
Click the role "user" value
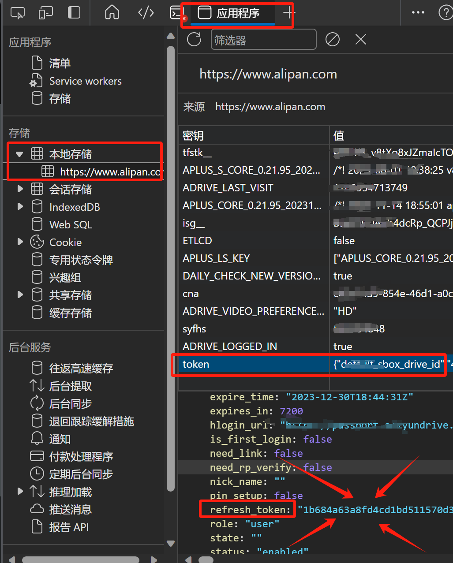tap(262, 524)
